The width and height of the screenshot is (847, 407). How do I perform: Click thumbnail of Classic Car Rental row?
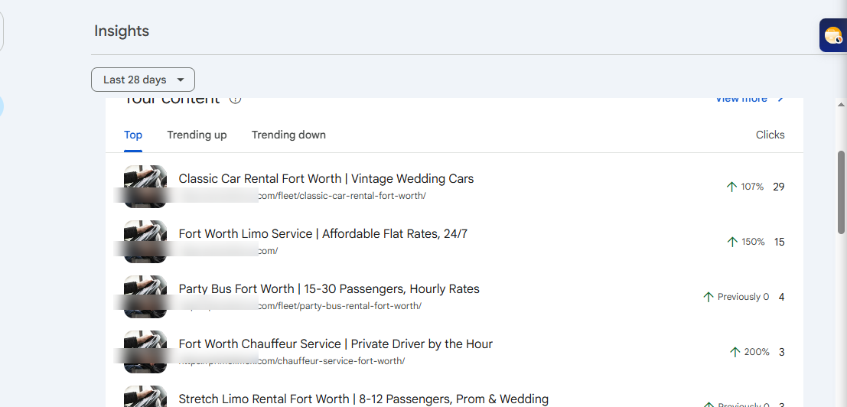point(145,186)
